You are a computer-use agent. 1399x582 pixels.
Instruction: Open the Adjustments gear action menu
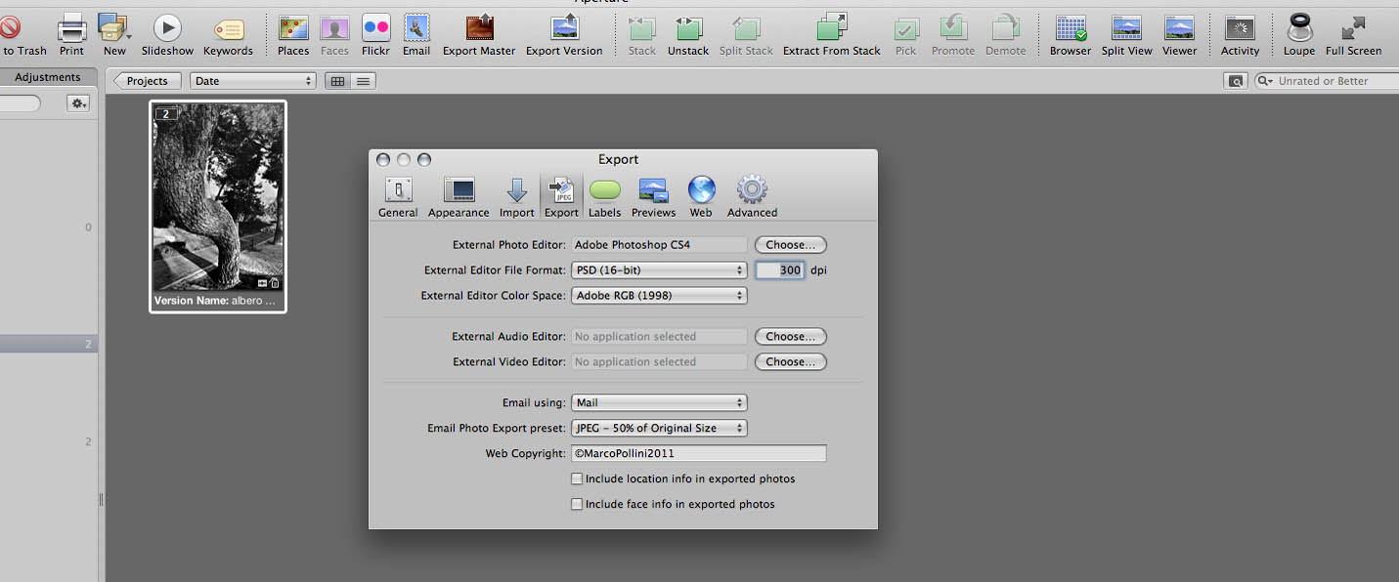pos(78,103)
